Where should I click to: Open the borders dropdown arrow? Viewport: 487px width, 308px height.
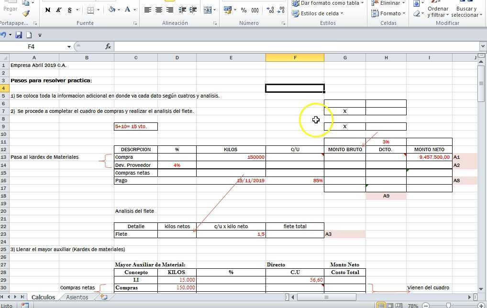(x=98, y=10)
